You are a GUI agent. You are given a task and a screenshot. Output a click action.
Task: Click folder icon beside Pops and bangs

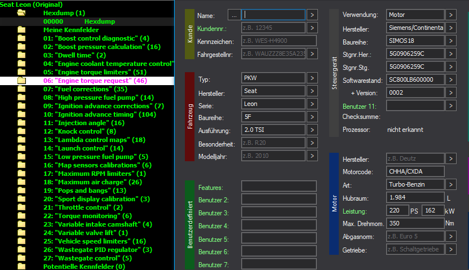click(21, 191)
